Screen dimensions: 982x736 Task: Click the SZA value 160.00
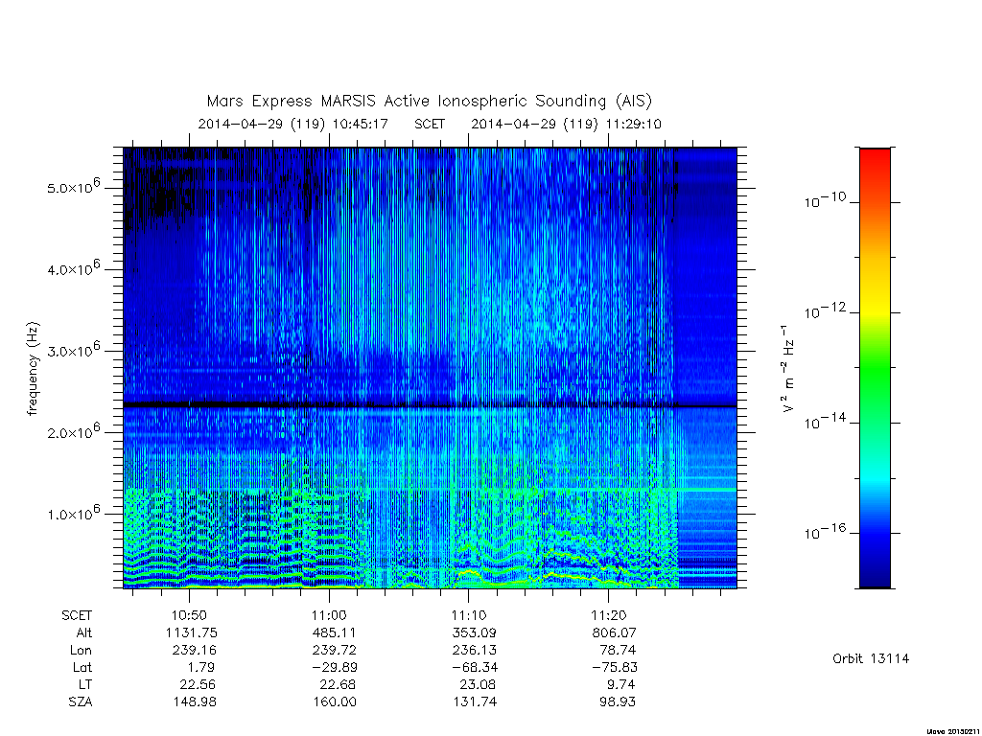coord(335,701)
